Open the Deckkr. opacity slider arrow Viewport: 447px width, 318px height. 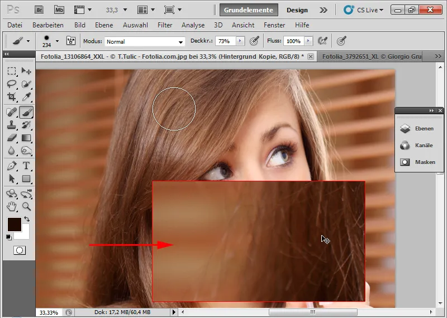[x=240, y=41]
